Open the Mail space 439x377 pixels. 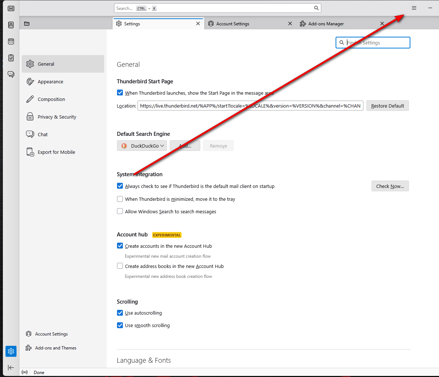coord(11,8)
